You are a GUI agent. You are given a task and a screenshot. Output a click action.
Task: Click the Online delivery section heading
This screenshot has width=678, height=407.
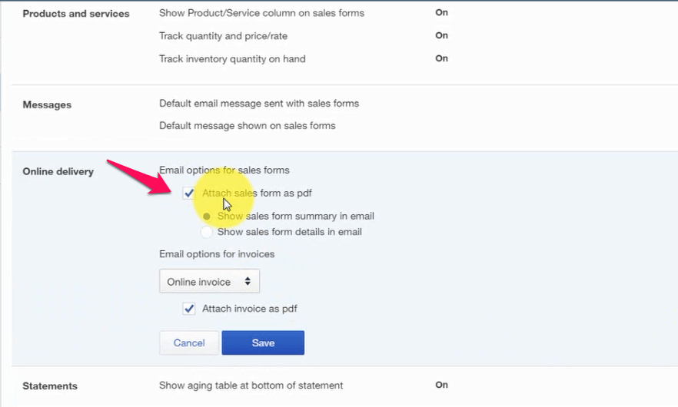[x=58, y=171]
